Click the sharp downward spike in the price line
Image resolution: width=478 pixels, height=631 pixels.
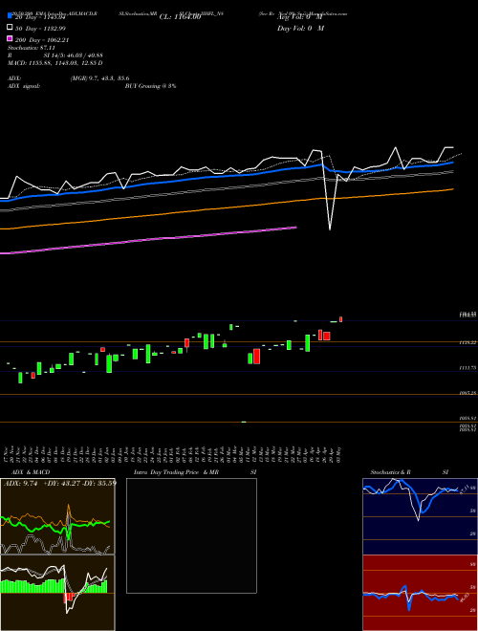pos(330,228)
